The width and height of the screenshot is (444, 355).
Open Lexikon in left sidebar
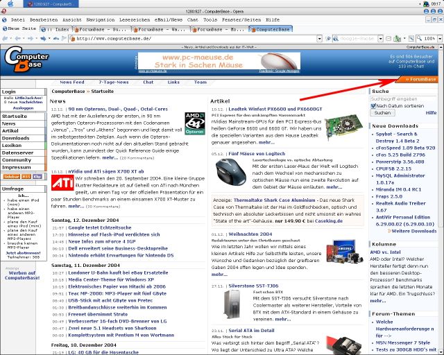tap(12, 145)
